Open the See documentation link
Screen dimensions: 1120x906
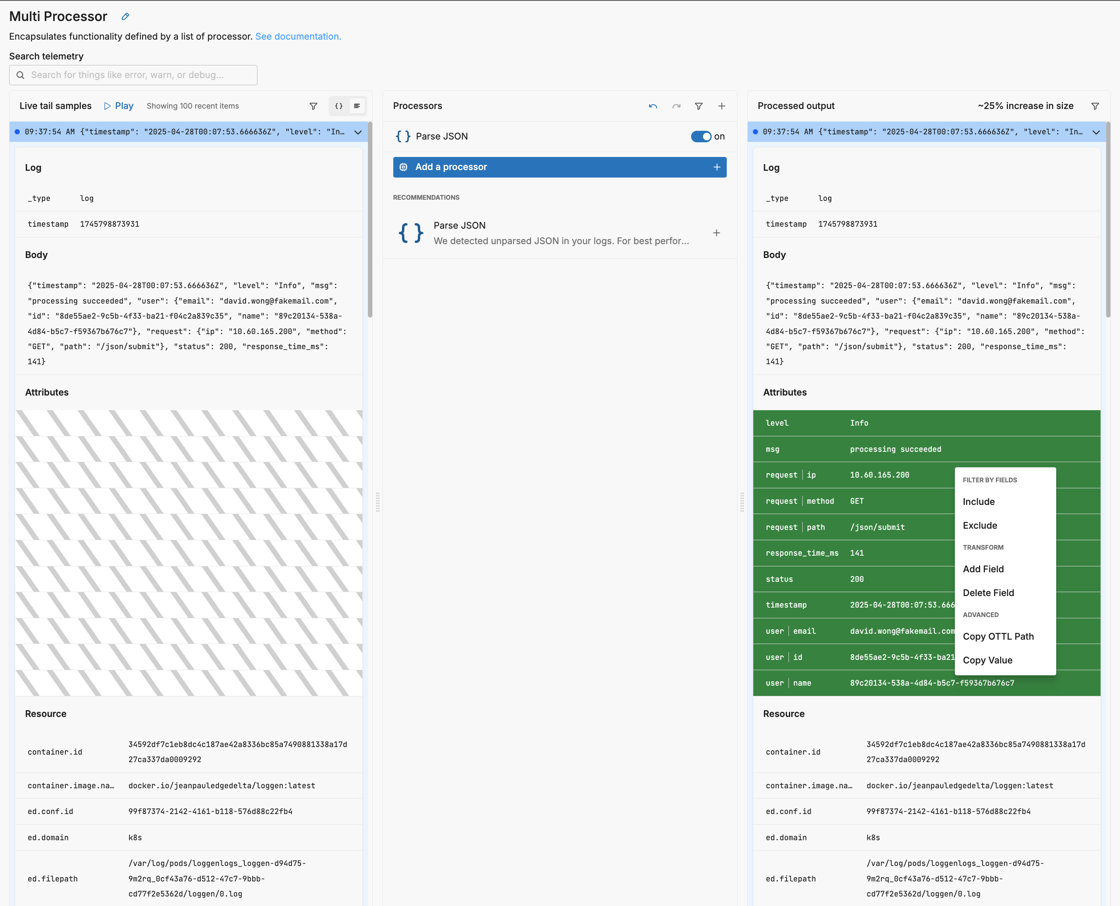tap(298, 36)
